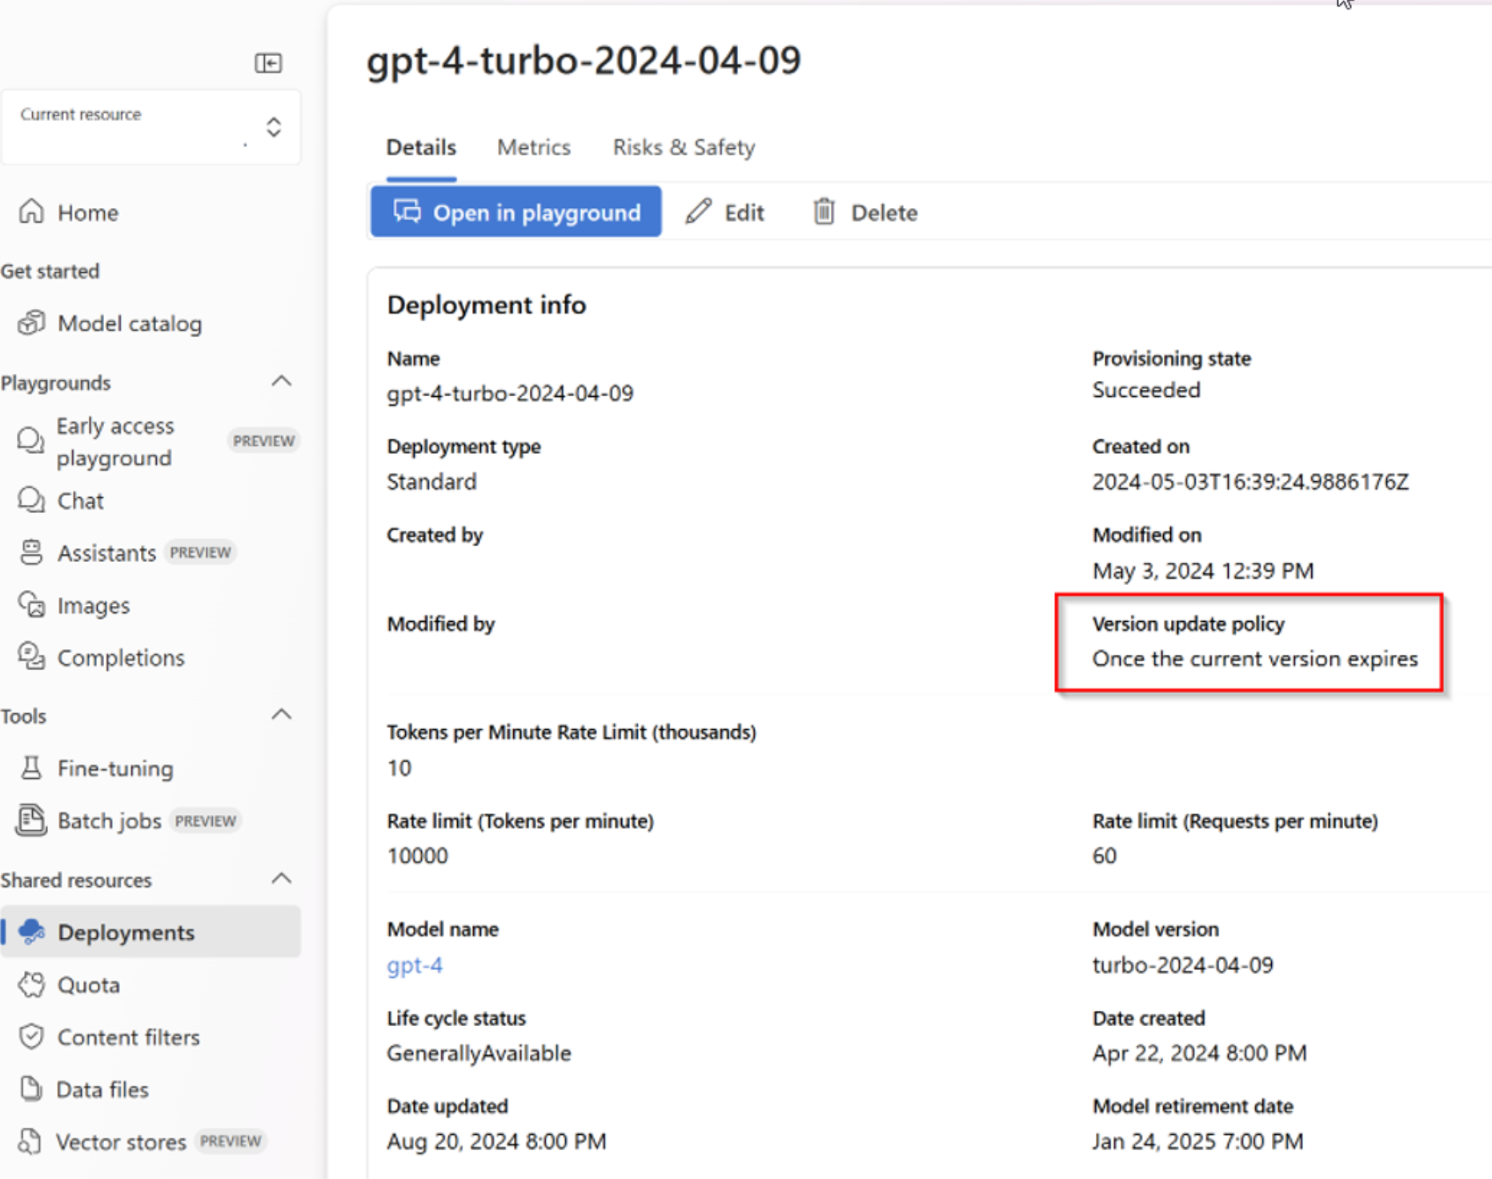Image resolution: width=1492 pixels, height=1179 pixels.
Task: Collapse the Playgrounds section
Action: click(x=282, y=381)
